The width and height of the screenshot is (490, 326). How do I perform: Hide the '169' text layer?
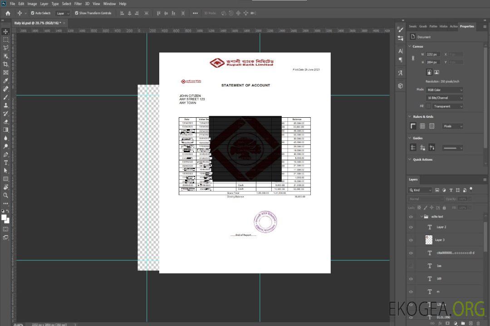pos(411,279)
